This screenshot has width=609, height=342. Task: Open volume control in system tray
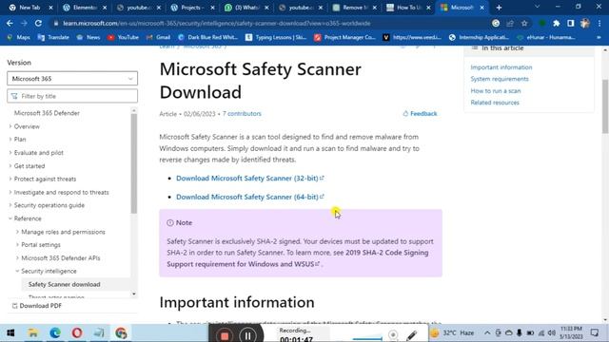[x=552, y=333]
